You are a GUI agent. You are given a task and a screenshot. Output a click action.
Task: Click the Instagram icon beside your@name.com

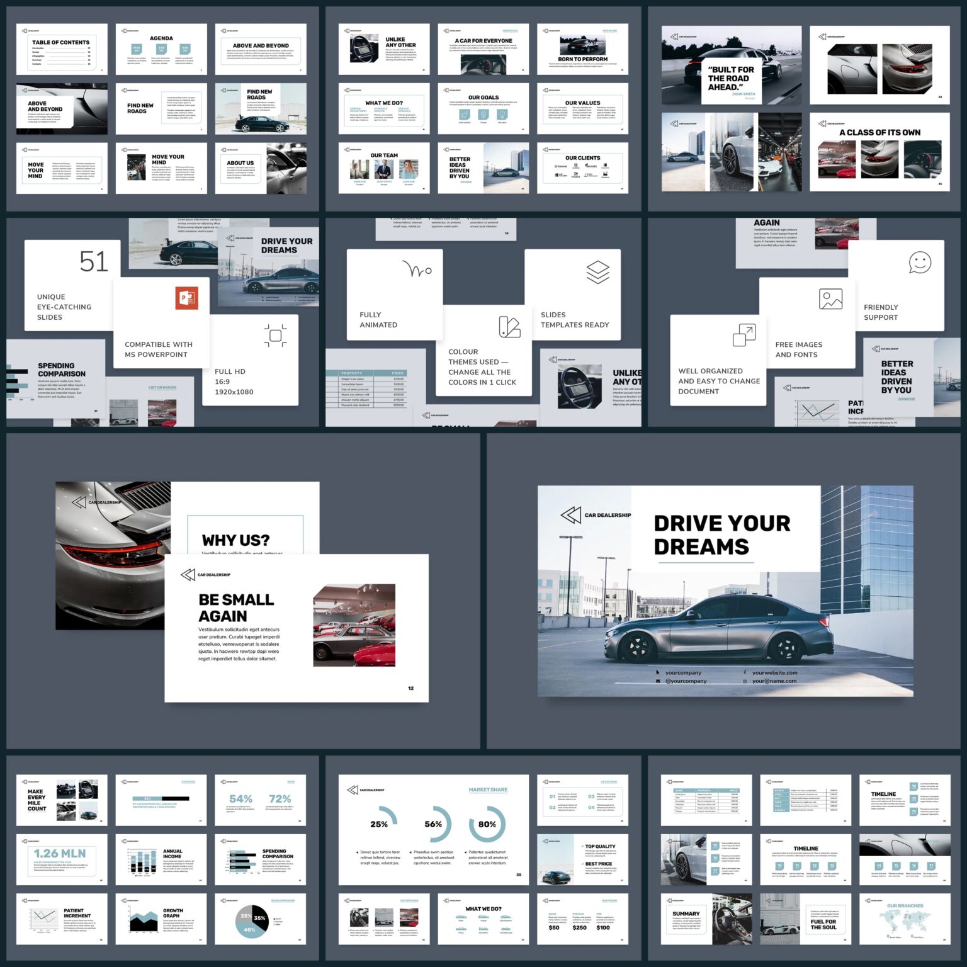coord(745,681)
